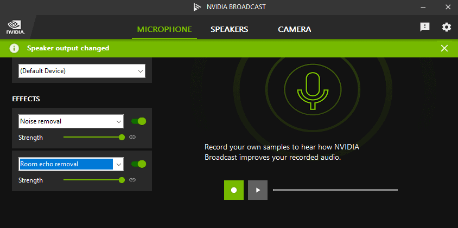
Task: Click the 'Record your own samples' description
Action: pyautogui.click(x=282, y=152)
